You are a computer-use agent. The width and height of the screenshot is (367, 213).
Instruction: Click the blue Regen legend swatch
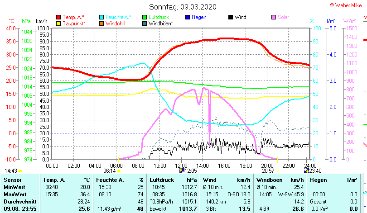pos(188,17)
